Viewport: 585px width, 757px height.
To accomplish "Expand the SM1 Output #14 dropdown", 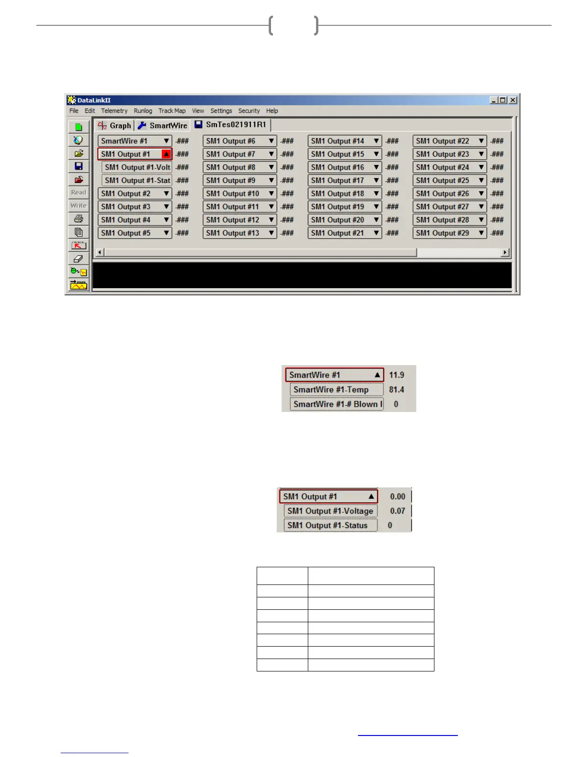I will (377, 141).
